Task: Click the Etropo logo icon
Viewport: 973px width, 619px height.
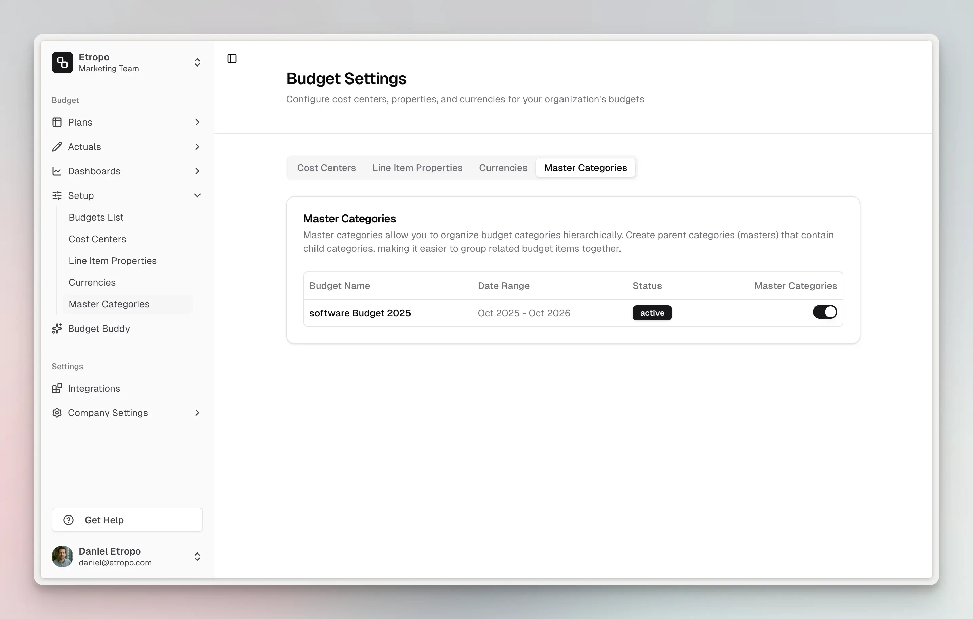Action: point(62,62)
